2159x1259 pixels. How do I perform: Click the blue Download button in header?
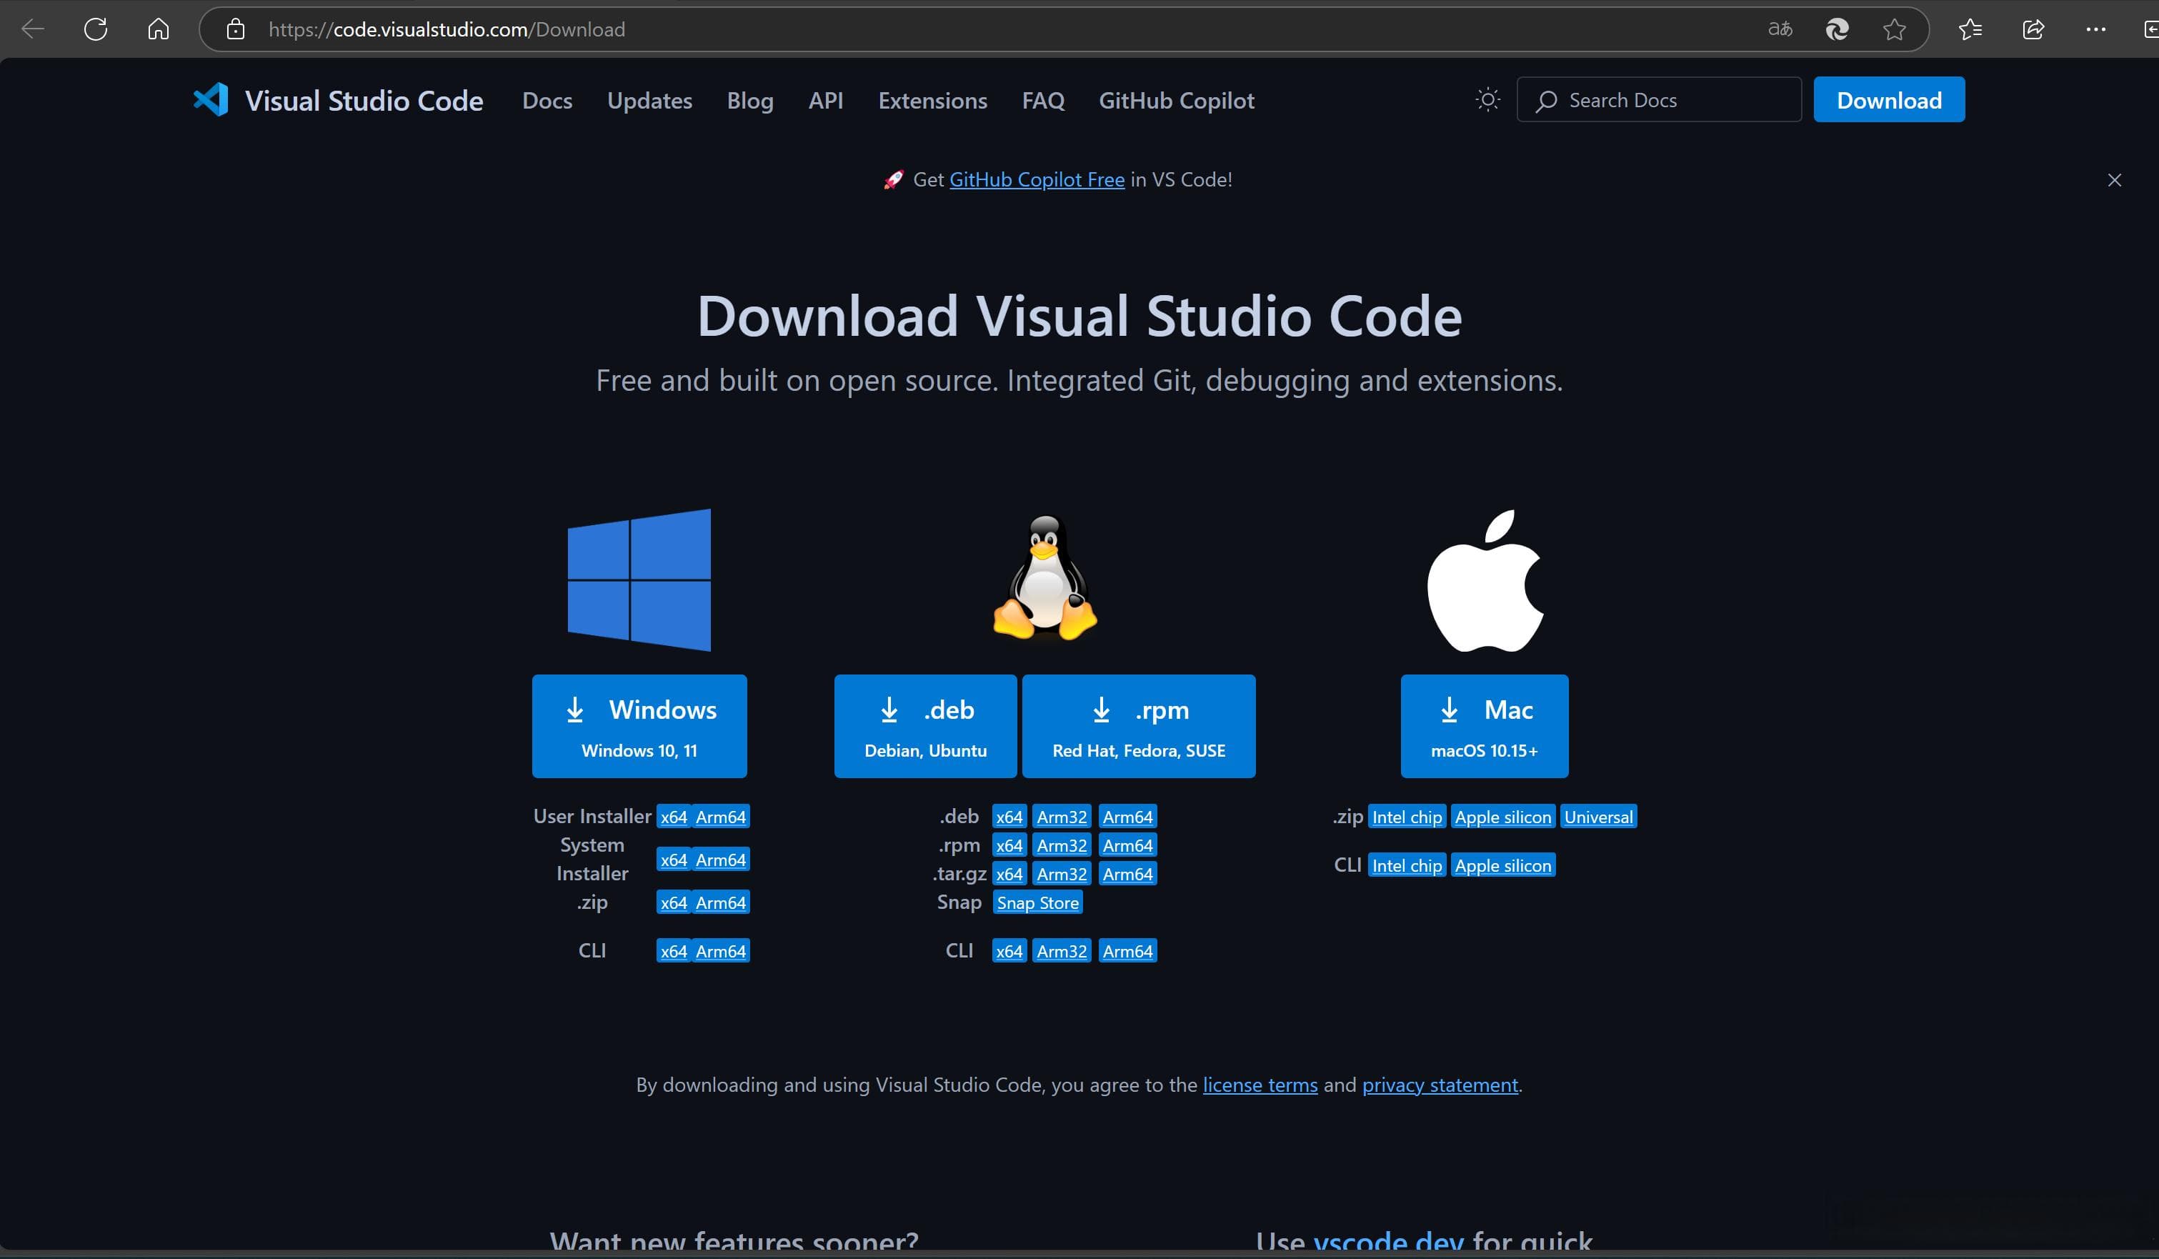[1888, 99]
